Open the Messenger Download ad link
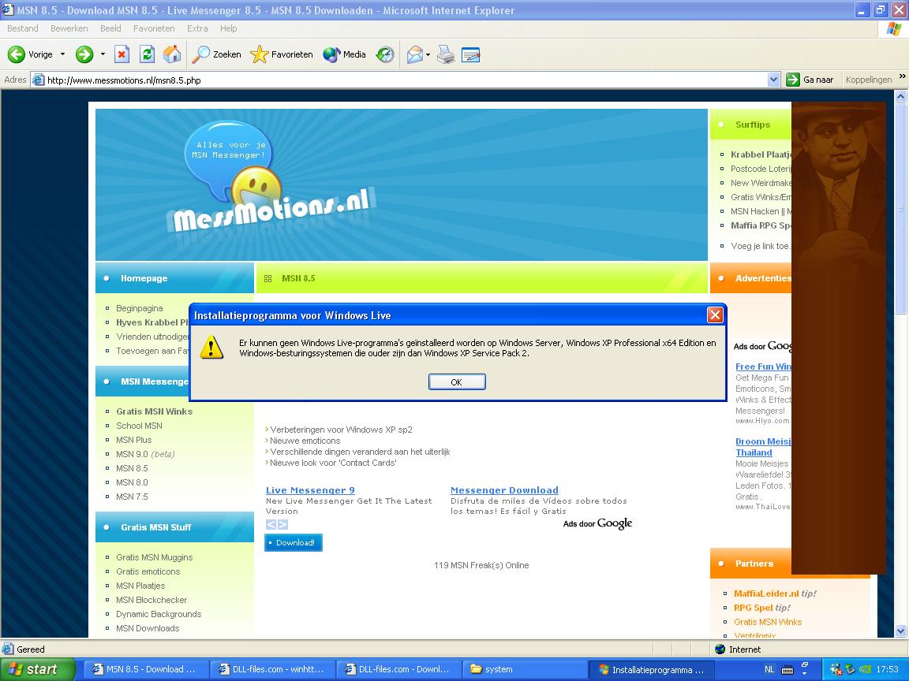Viewport: 909px width, 681px height. coord(504,490)
